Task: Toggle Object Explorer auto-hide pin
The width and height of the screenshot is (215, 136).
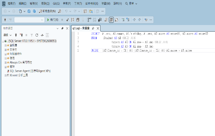Action: (x=62, y=28)
